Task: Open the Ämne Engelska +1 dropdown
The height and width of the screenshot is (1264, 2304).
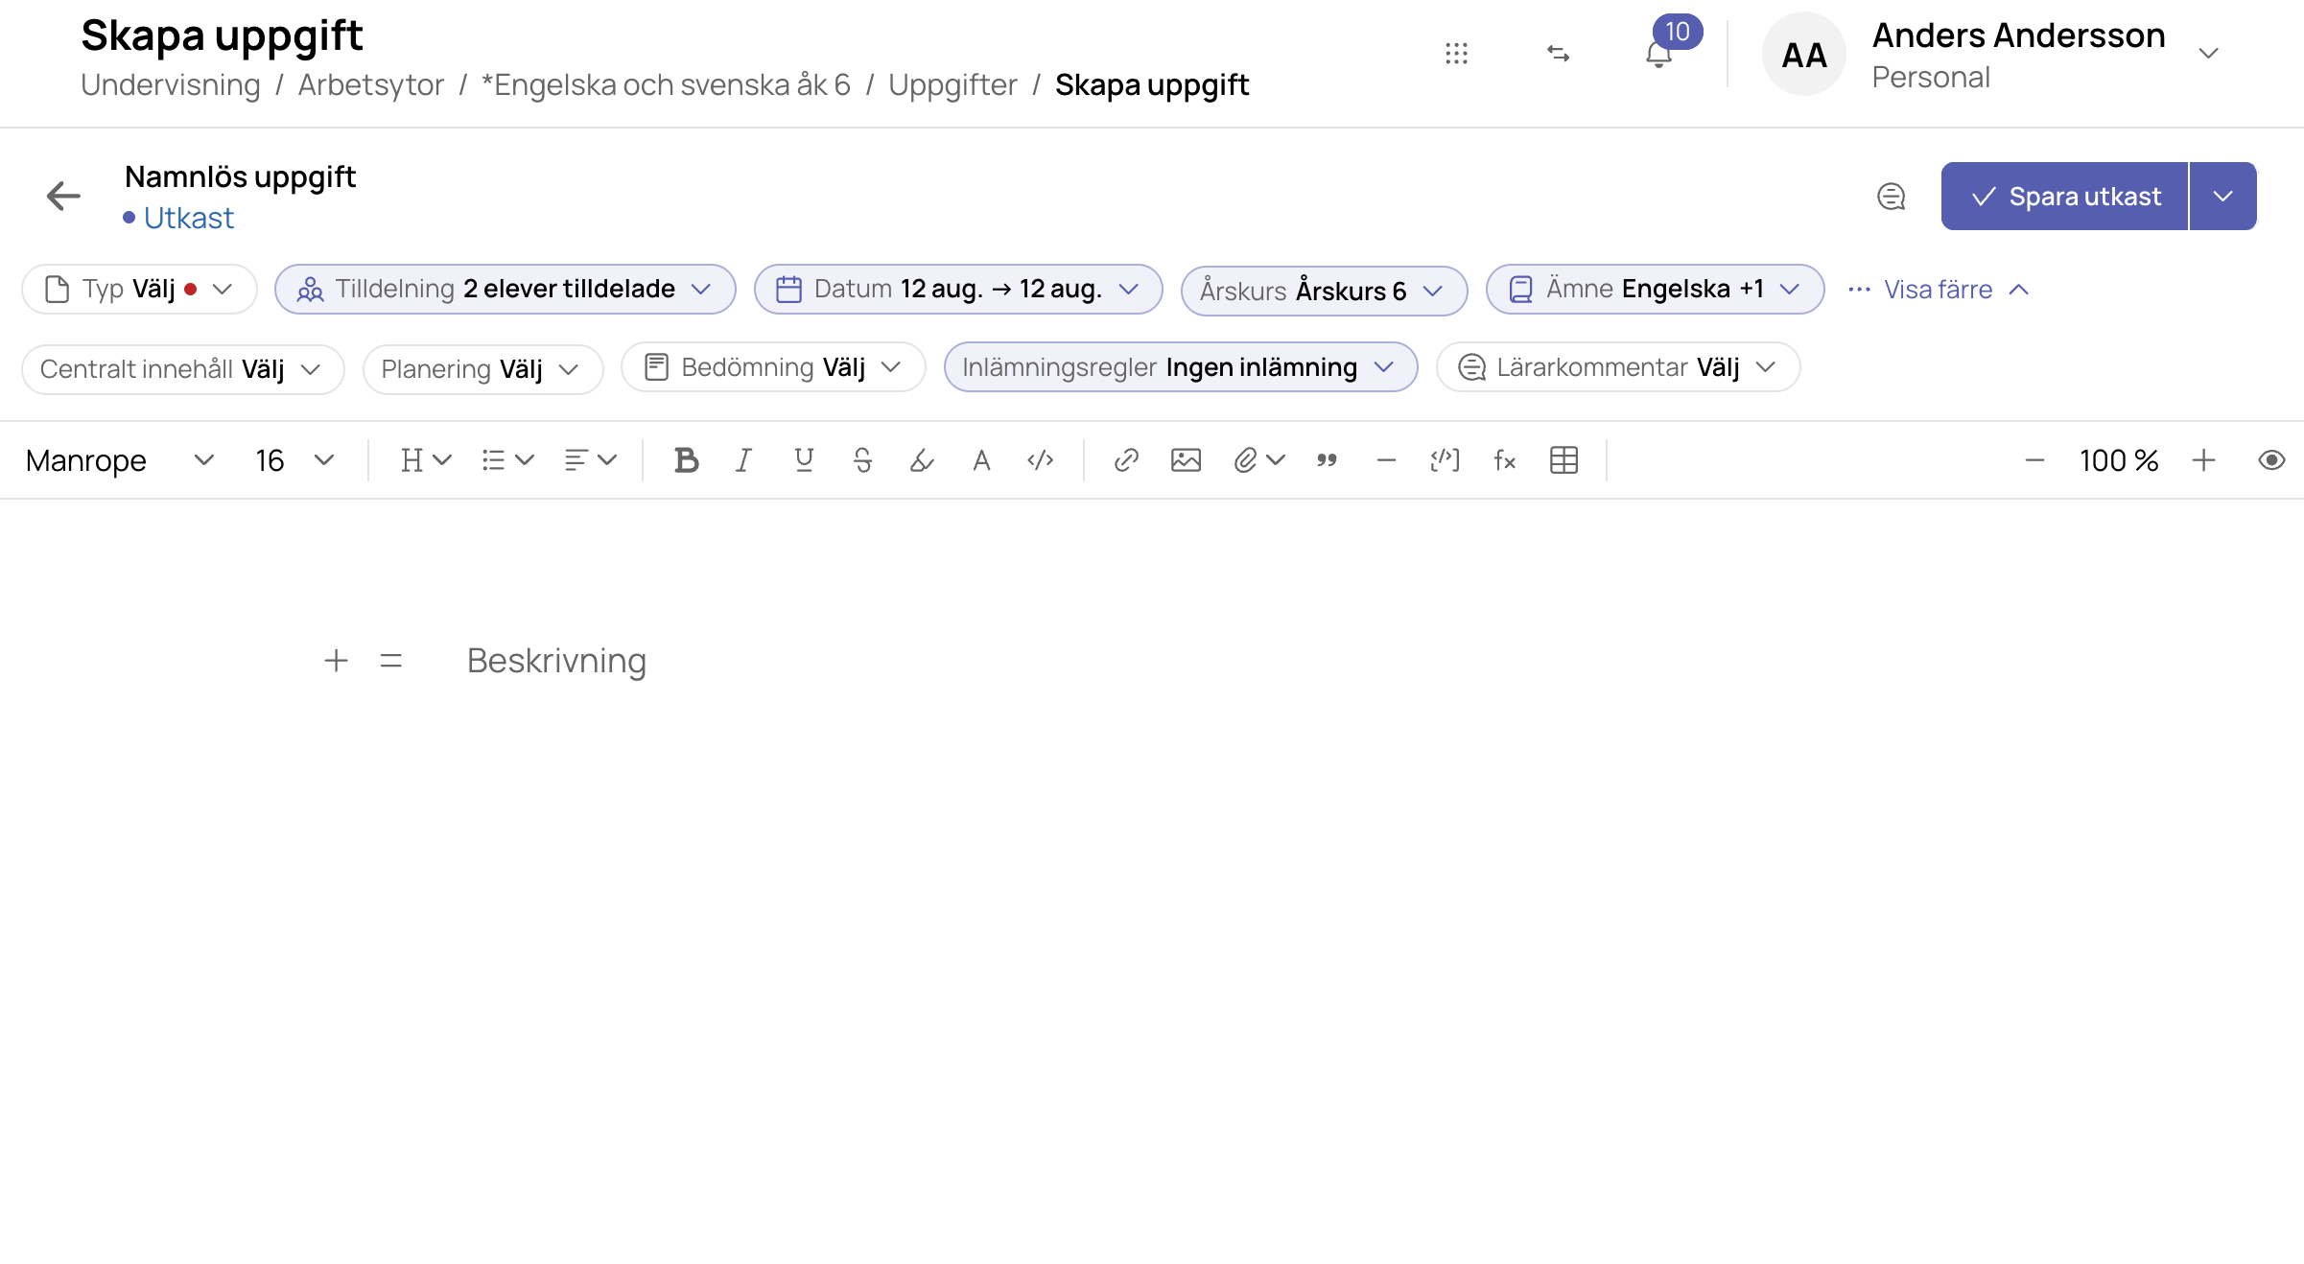Action: coord(1655,290)
